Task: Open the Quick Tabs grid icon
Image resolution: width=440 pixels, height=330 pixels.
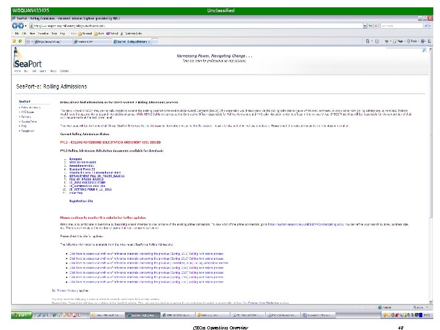Action: pyautogui.click(x=28, y=42)
